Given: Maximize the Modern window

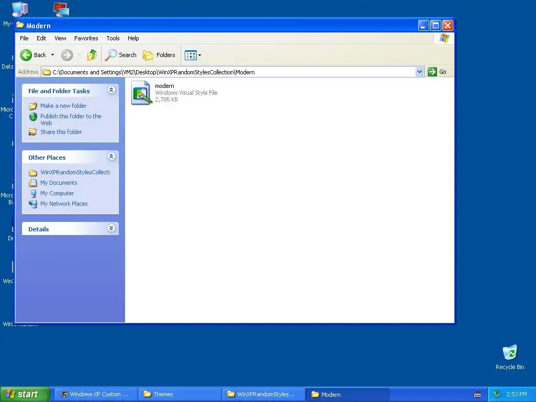Looking at the screenshot, I should click(435, 26).
